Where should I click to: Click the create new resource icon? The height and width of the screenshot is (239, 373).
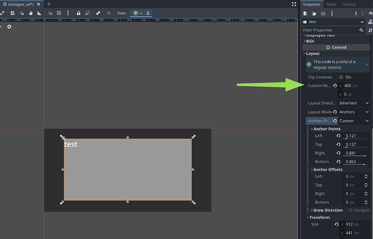click(x=305, y=13)
